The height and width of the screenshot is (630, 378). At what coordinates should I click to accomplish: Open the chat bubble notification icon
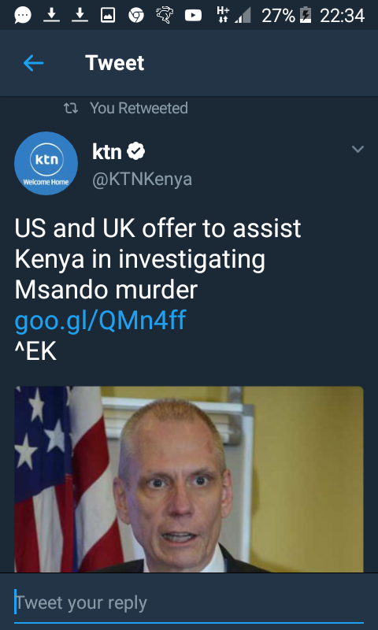(x=23, y=15)
